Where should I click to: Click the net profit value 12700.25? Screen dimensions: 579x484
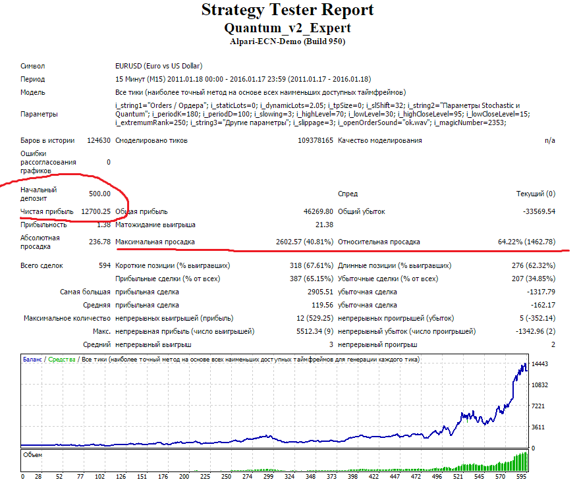pyautogui.click(x=96, y=211)
